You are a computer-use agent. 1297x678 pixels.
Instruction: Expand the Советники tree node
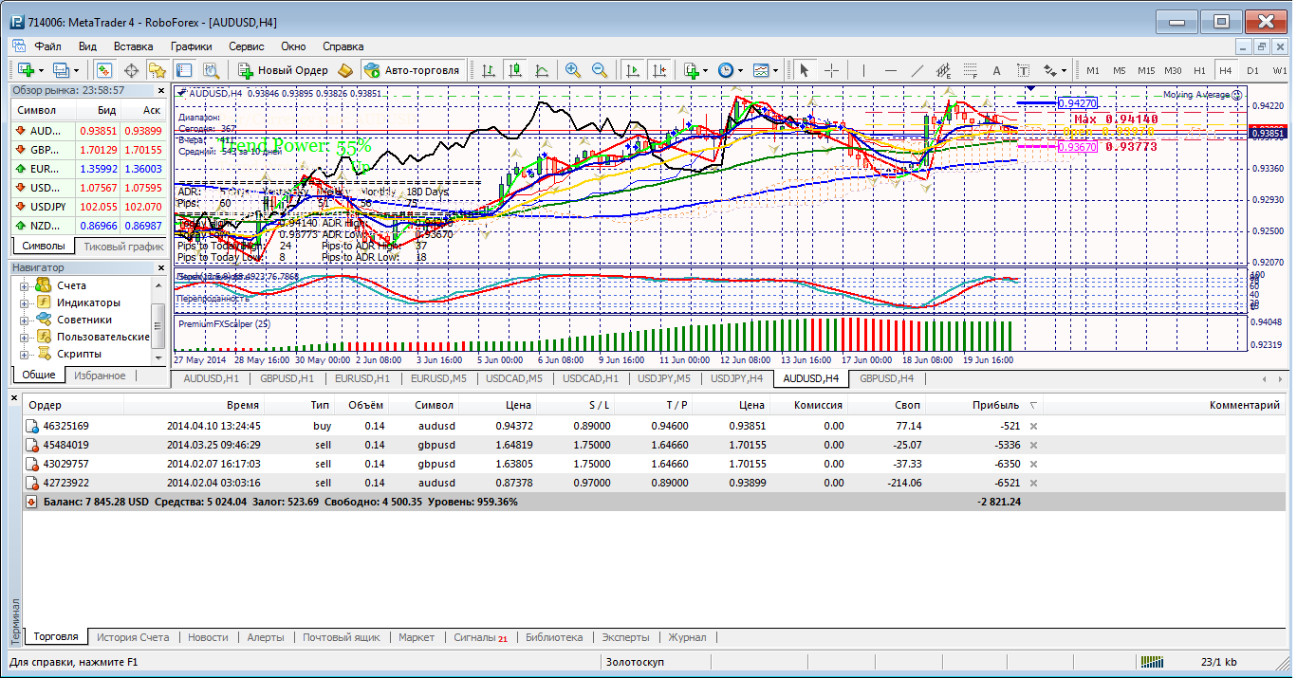(24, 320)
